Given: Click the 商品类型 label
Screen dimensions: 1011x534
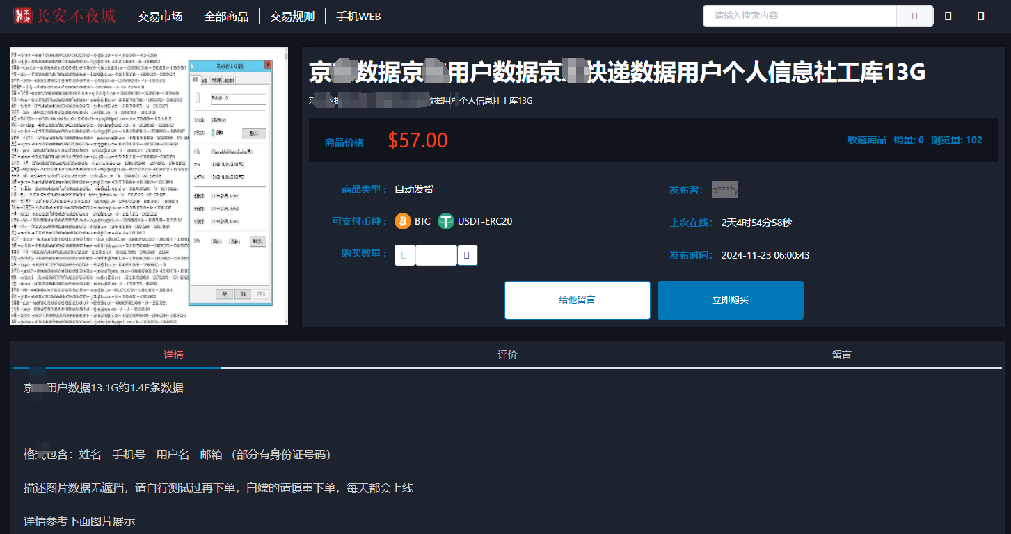Looking at the screenshot, I should click(x=365, y=189).
